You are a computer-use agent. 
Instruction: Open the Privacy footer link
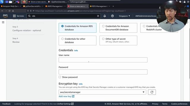click(x=155, y=104)
